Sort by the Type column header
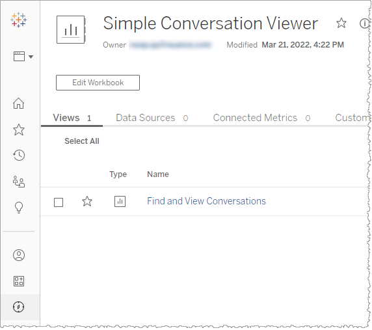Viewport: 372px width, 330px height. 118,174
